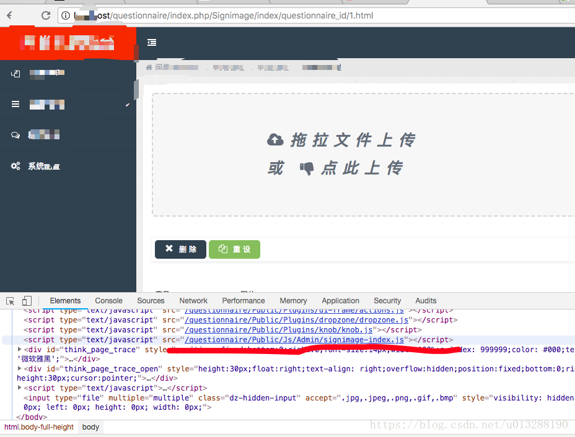Click the 点此上传 upload text
This screenshot has width=575, height=437.
coord(362,168)
